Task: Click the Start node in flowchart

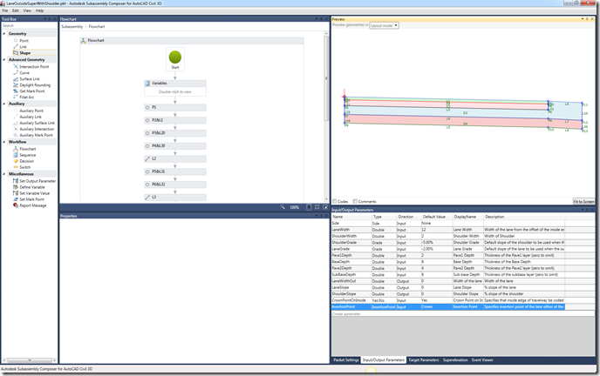Action: [x=175, y=58]
